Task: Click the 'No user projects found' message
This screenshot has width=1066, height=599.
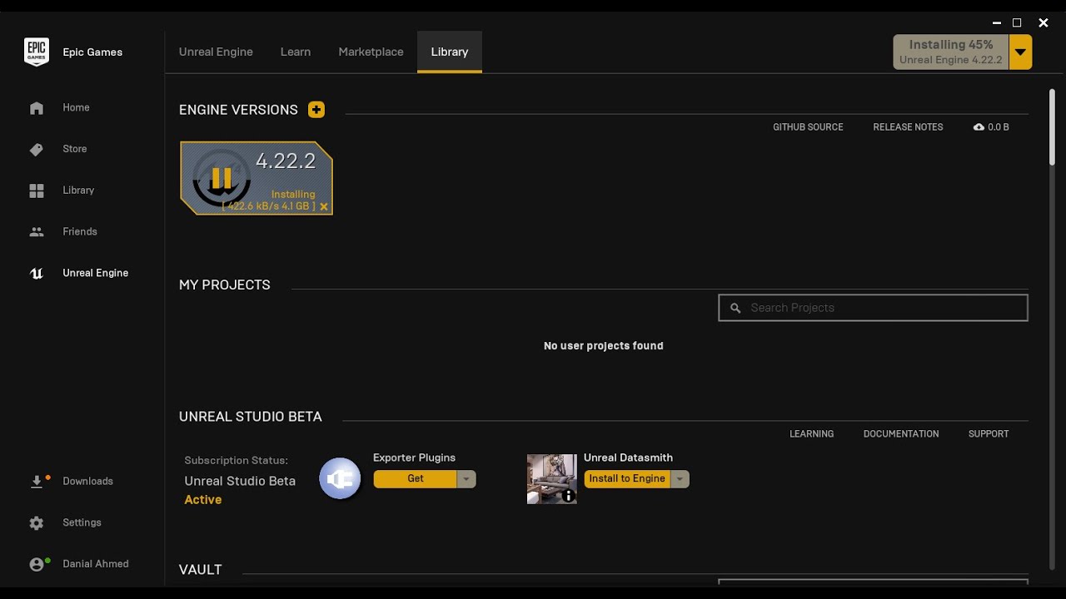Action: (x=604, y=346)
